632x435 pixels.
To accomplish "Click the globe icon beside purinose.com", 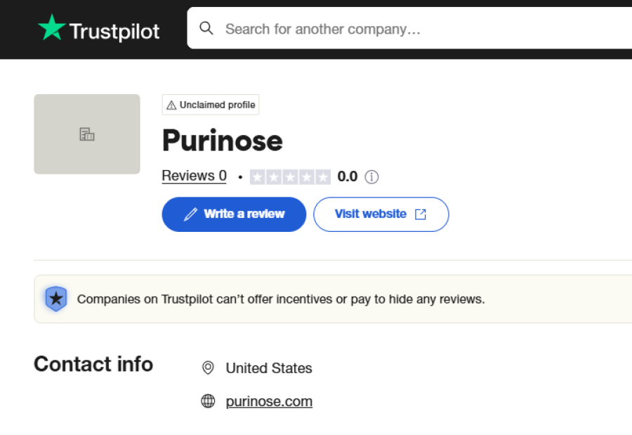I will coord(208,401).
